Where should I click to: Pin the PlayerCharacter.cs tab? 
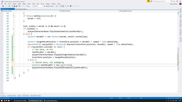[x=12, y=9]
